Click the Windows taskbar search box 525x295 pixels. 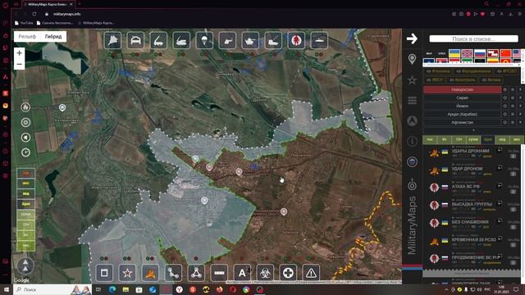(x=52, y=289)
